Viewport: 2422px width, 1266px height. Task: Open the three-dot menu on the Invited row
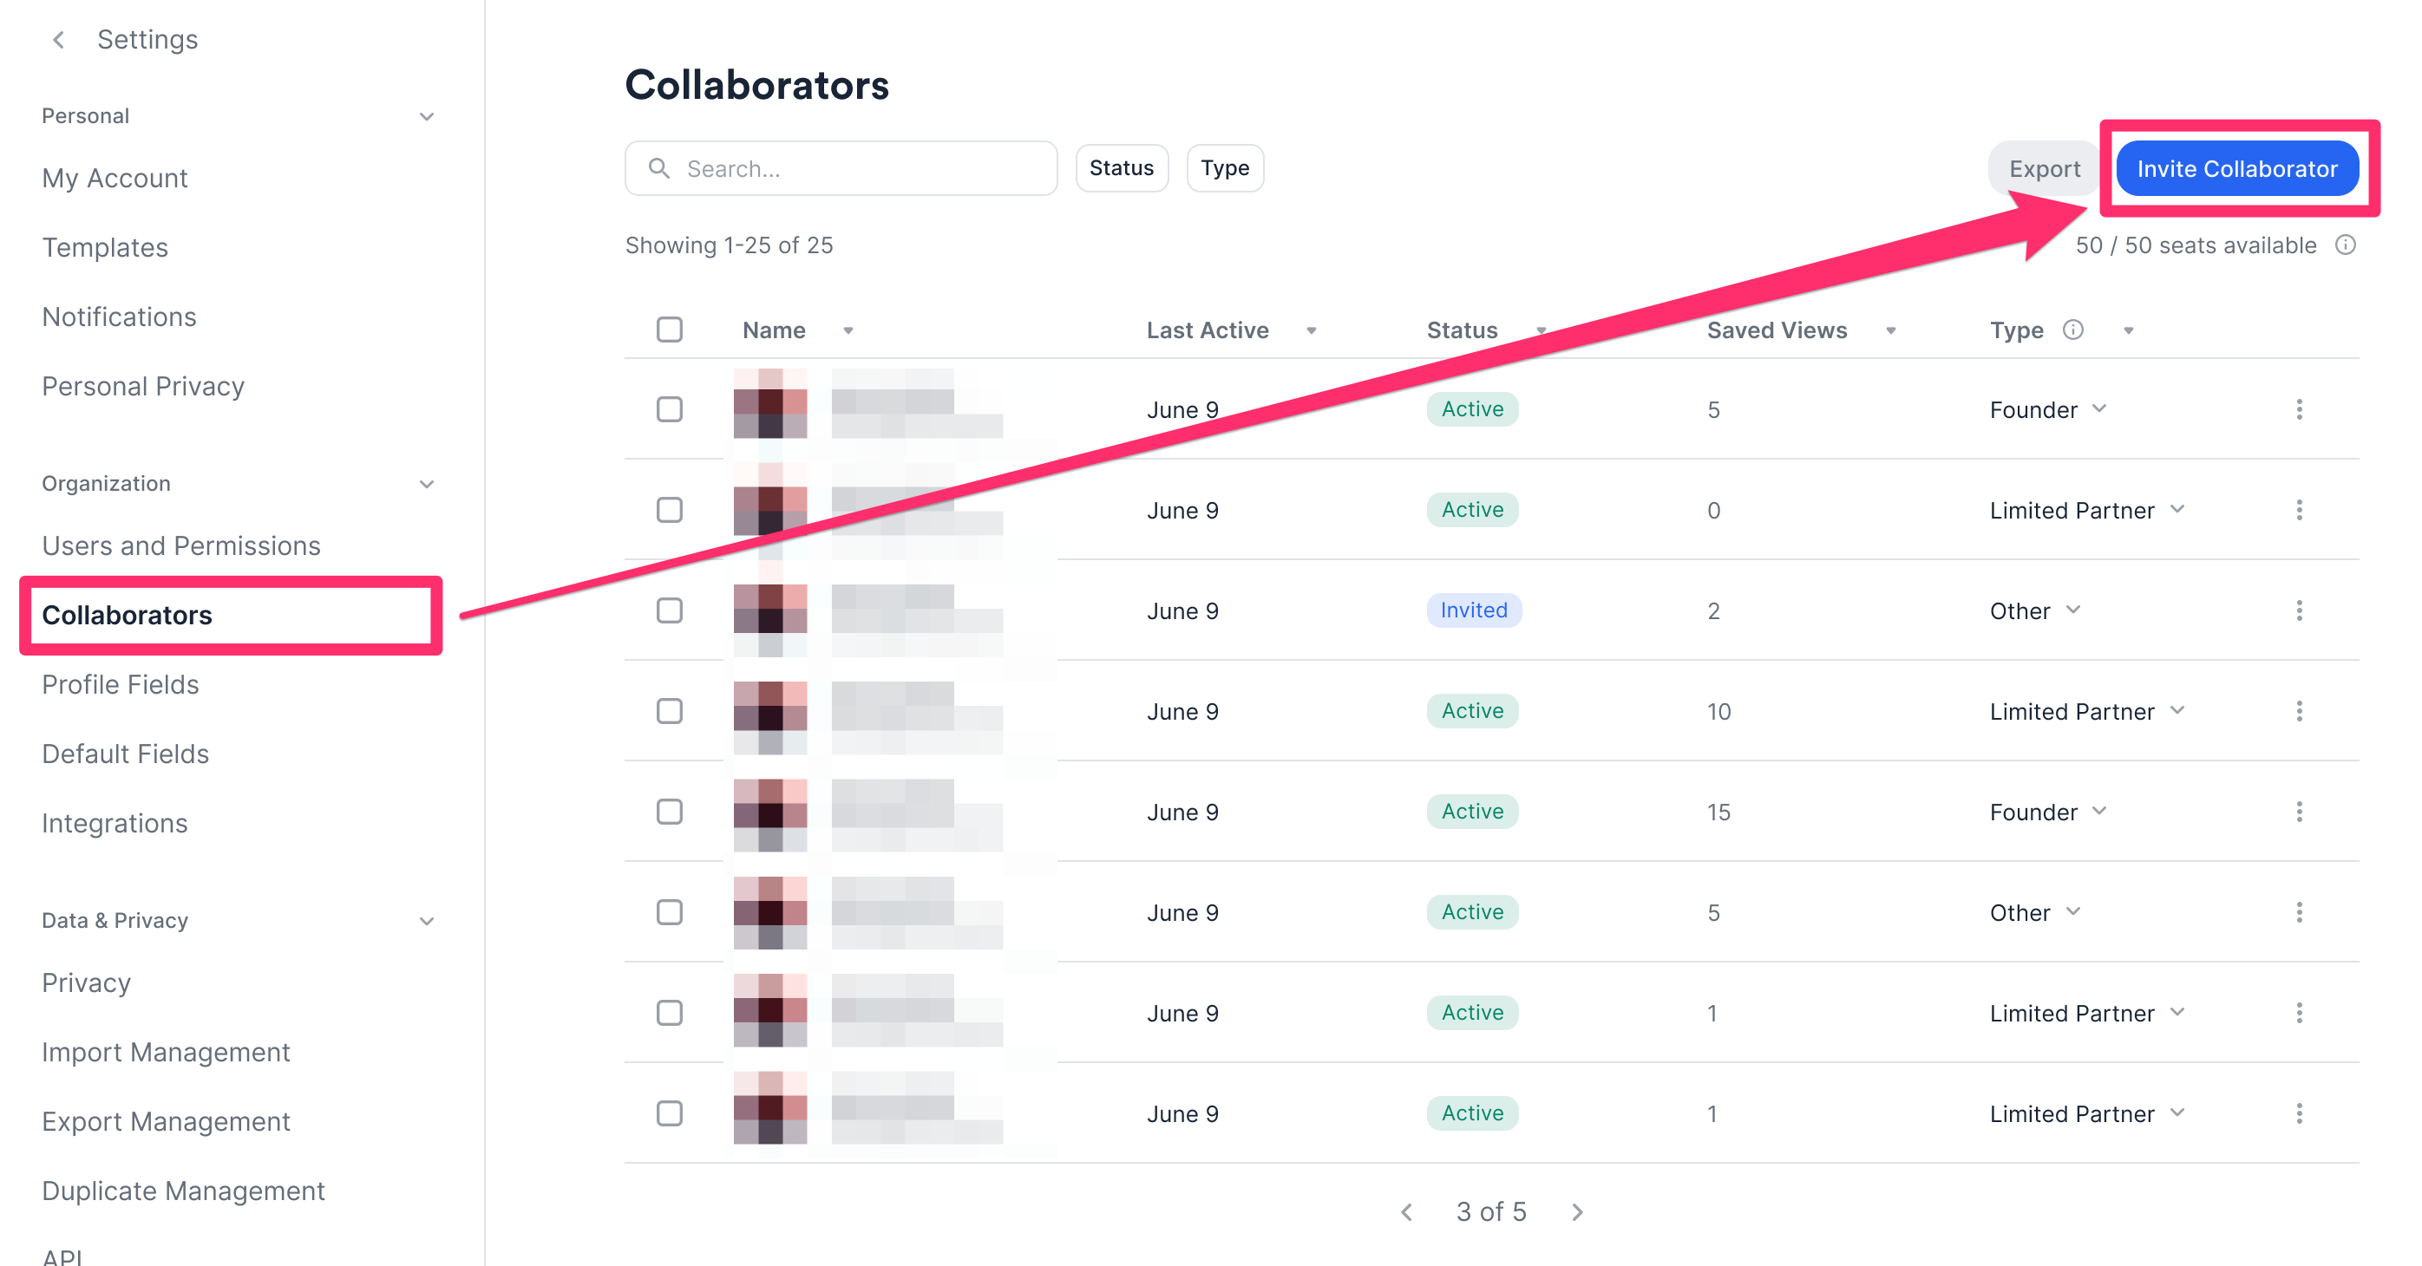pos(2301,610)
